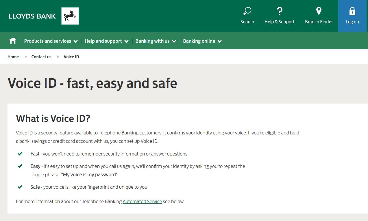The width and height of the screenshot is (368, 221).
Task: Open the Automated Service link
Action: click(142, 201)
